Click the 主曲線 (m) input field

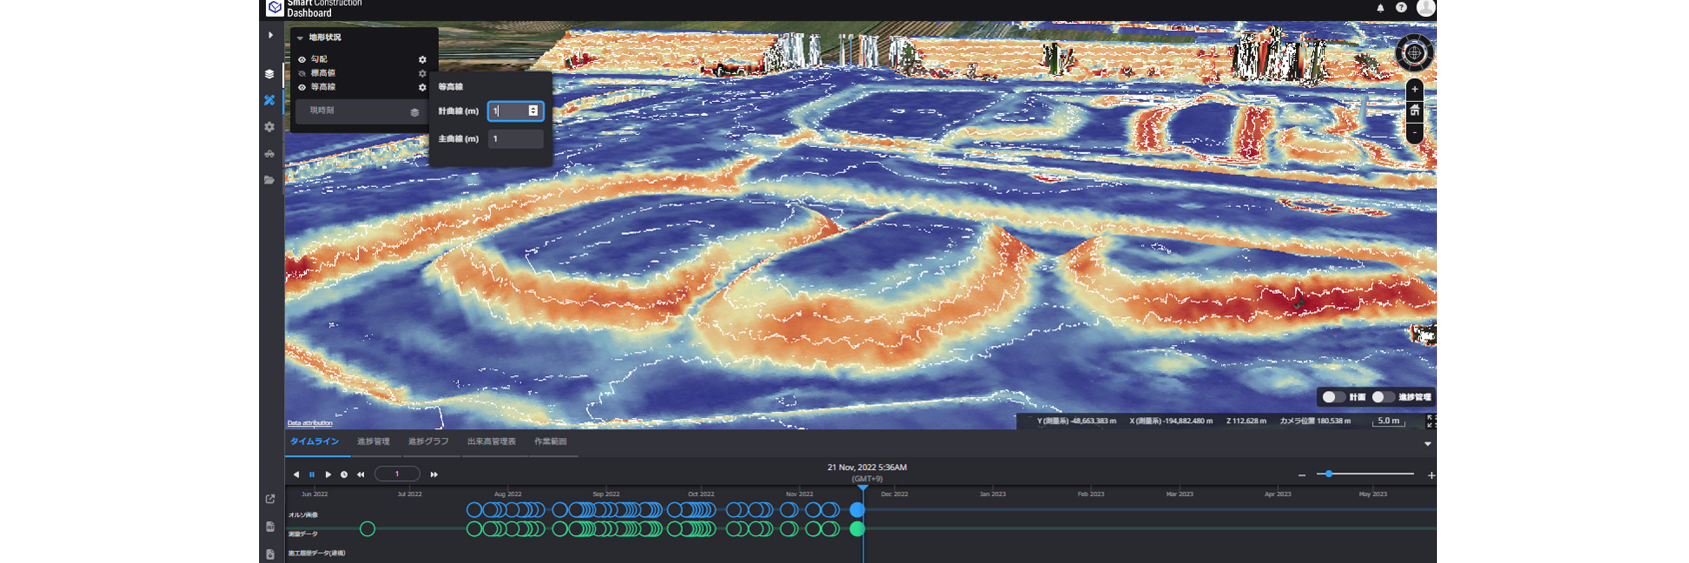(x=515, y=139)
